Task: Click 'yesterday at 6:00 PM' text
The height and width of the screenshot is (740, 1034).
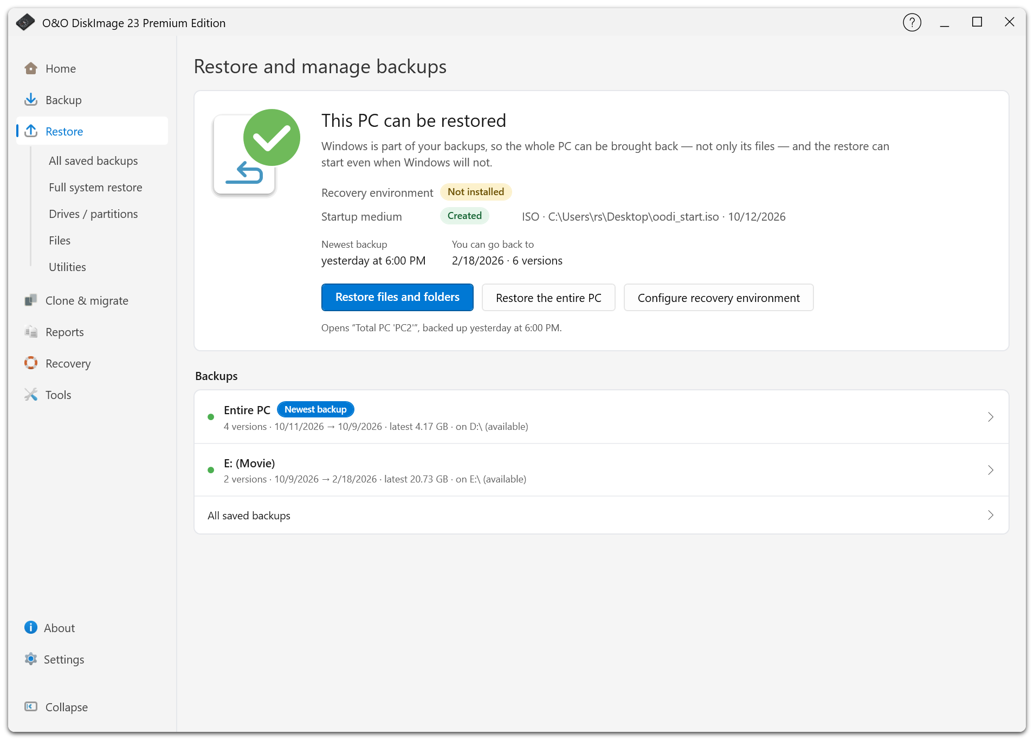Action: [x=373, y=261]
